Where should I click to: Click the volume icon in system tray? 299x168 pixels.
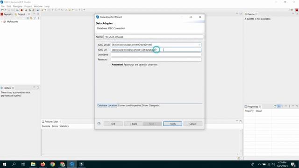[273, 164]
